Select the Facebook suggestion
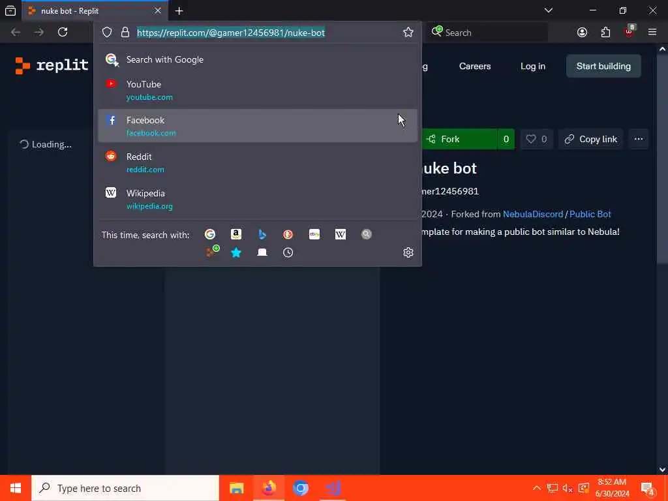 (x=257, y=126)
